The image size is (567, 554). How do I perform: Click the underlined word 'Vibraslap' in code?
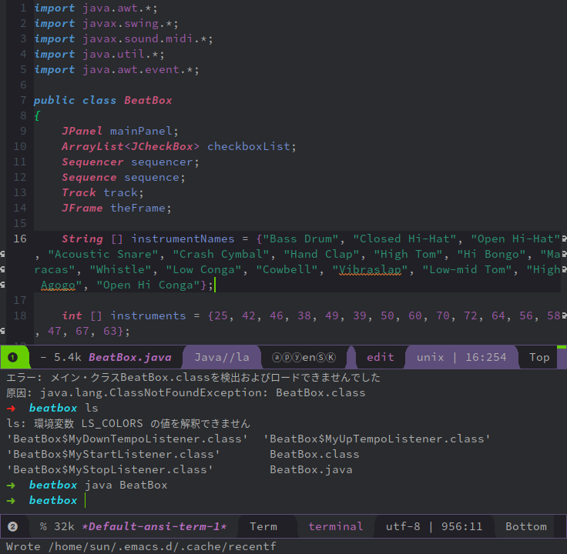click(x=366, y=269)
